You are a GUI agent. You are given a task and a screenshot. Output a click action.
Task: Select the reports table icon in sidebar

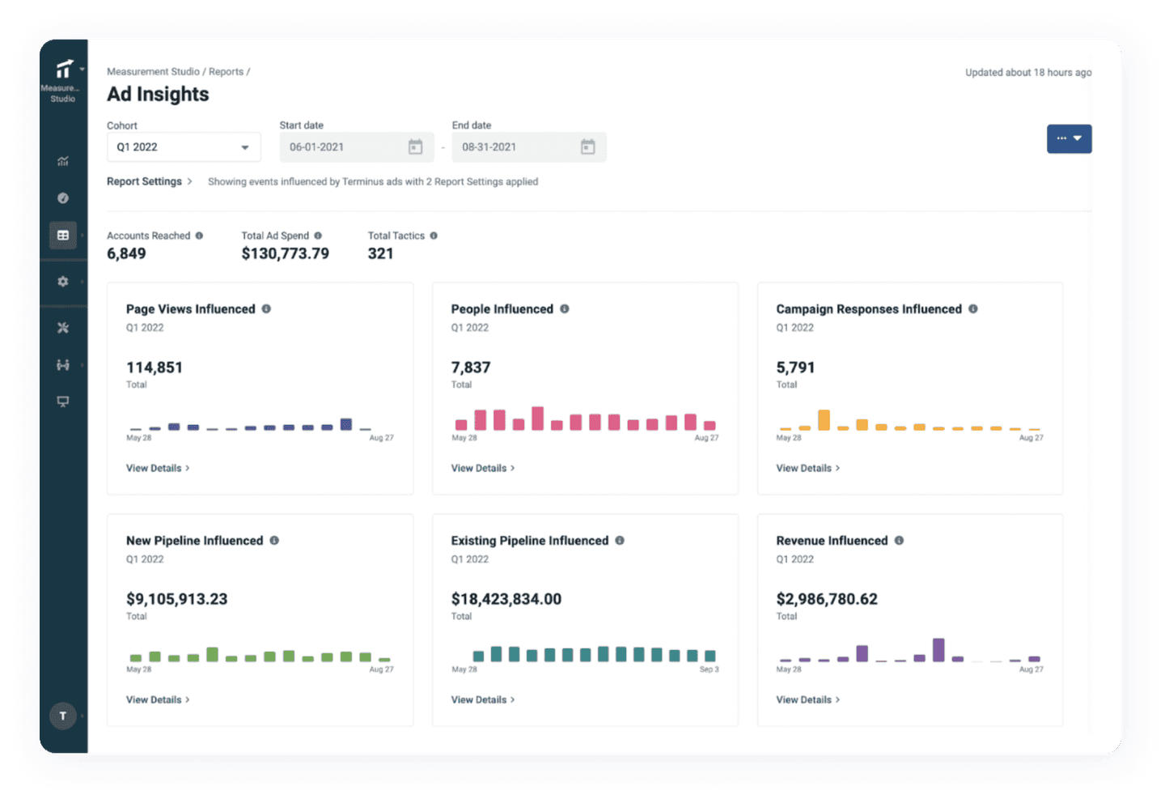[x=63, y=236]
